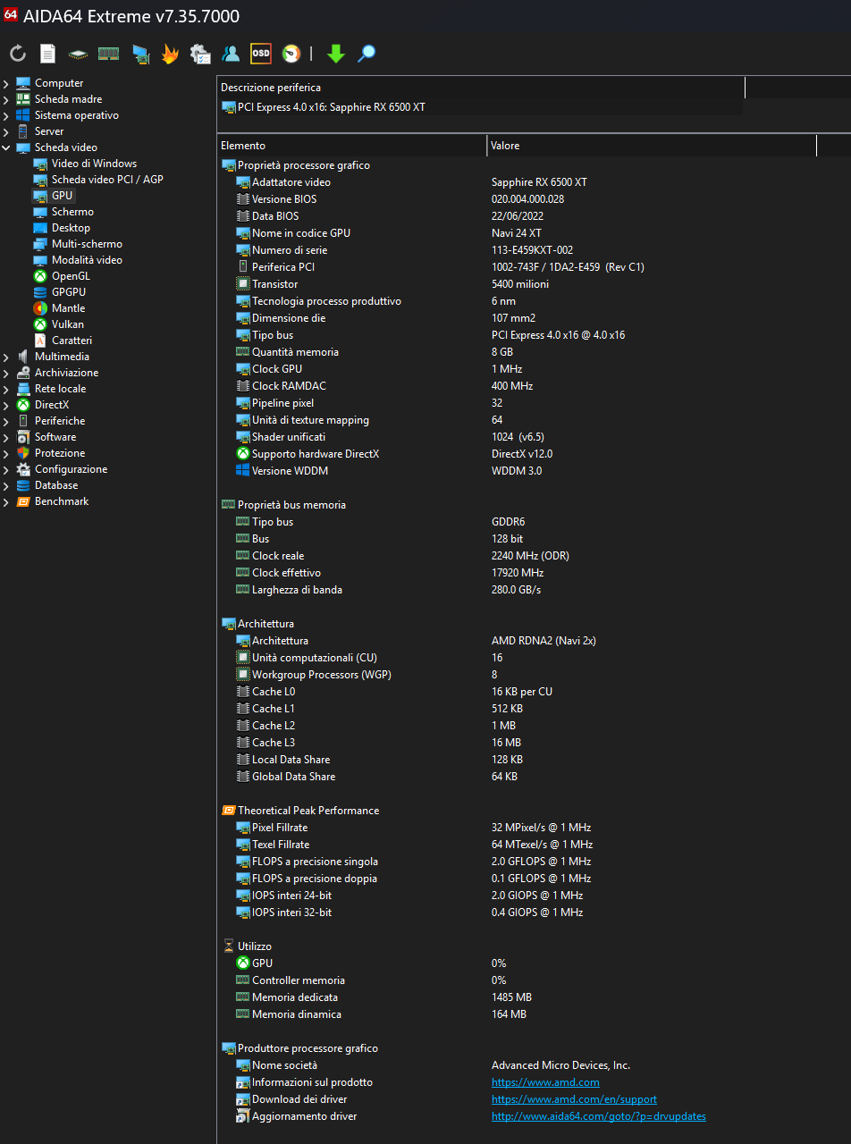The width and height of the screenshot is (851, 1144).
Task: Expand the Archiviazione tree node
Action: coord(6,373)
